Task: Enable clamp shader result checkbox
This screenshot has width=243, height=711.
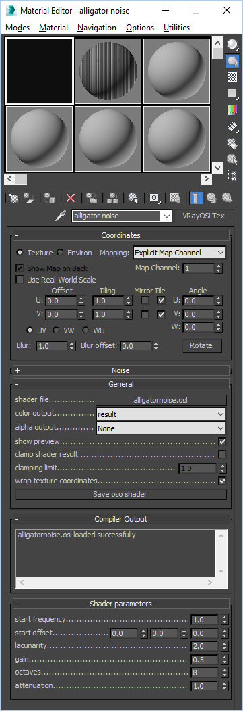Action: point(221,454)
